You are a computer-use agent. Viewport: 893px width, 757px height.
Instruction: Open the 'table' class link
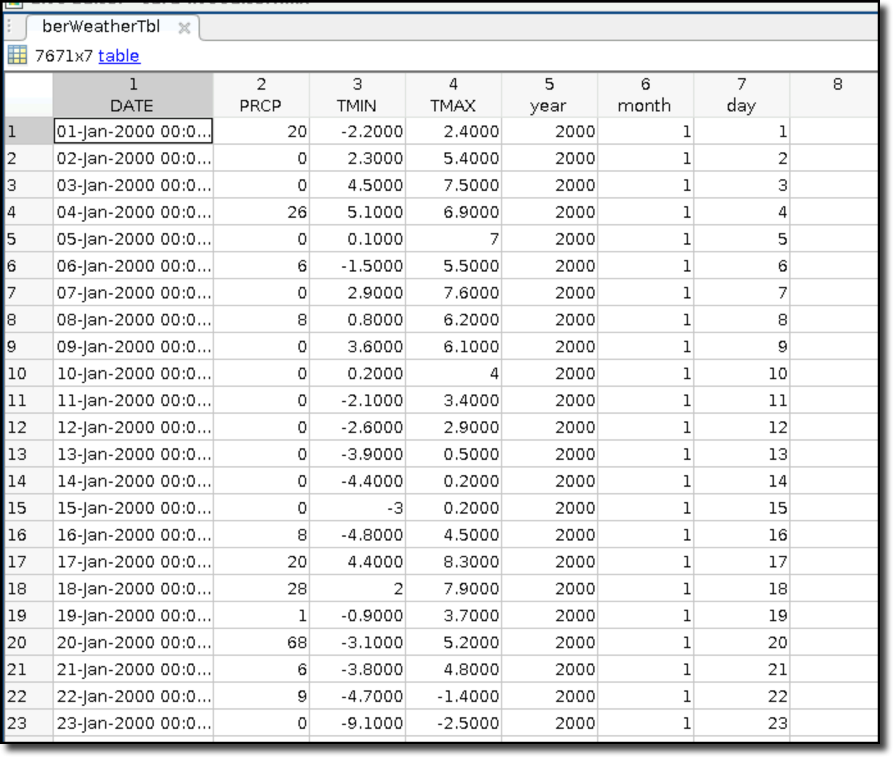click(119, 56)
